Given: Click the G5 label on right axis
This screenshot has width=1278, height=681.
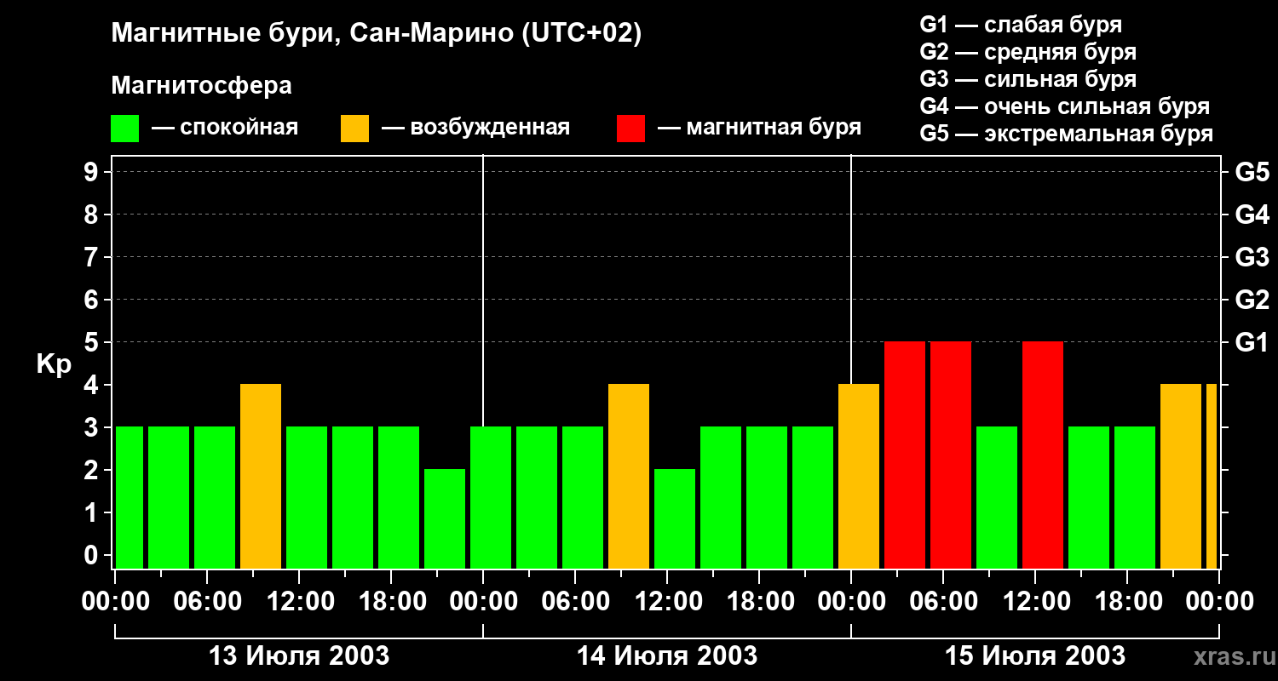Looking at the screenshot, I should click(x=1252, y=172).
